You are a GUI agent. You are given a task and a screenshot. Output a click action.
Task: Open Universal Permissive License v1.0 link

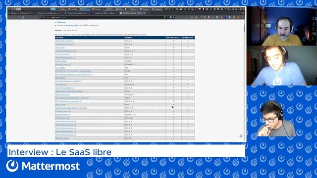coord(68,81)
